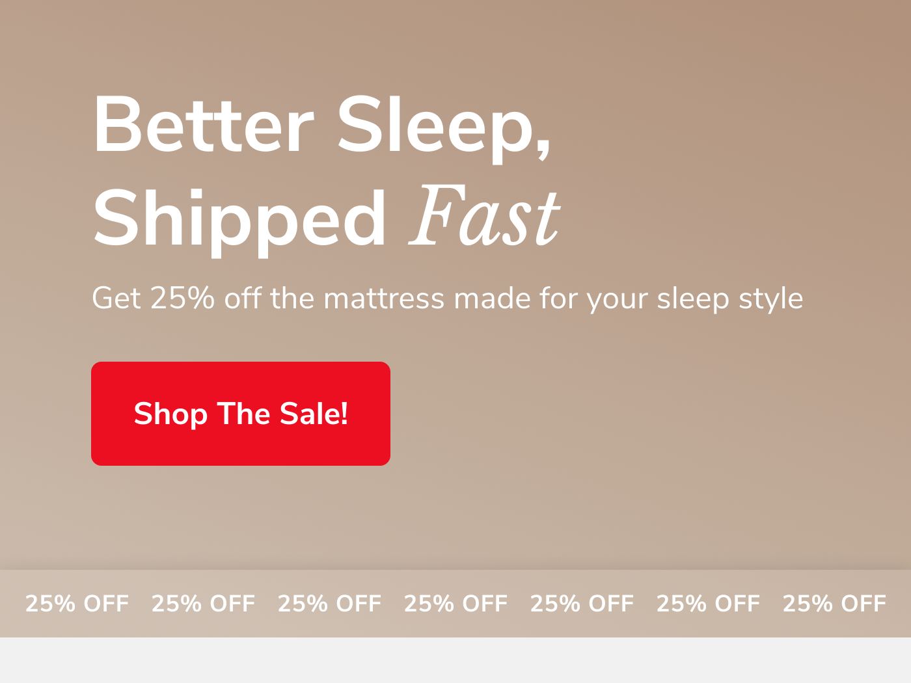Image resolution: width=911 pixels, height=683 pixels.
Task: Click "Get 25%" at the subheading start
Action: click(x=153, y=299)
